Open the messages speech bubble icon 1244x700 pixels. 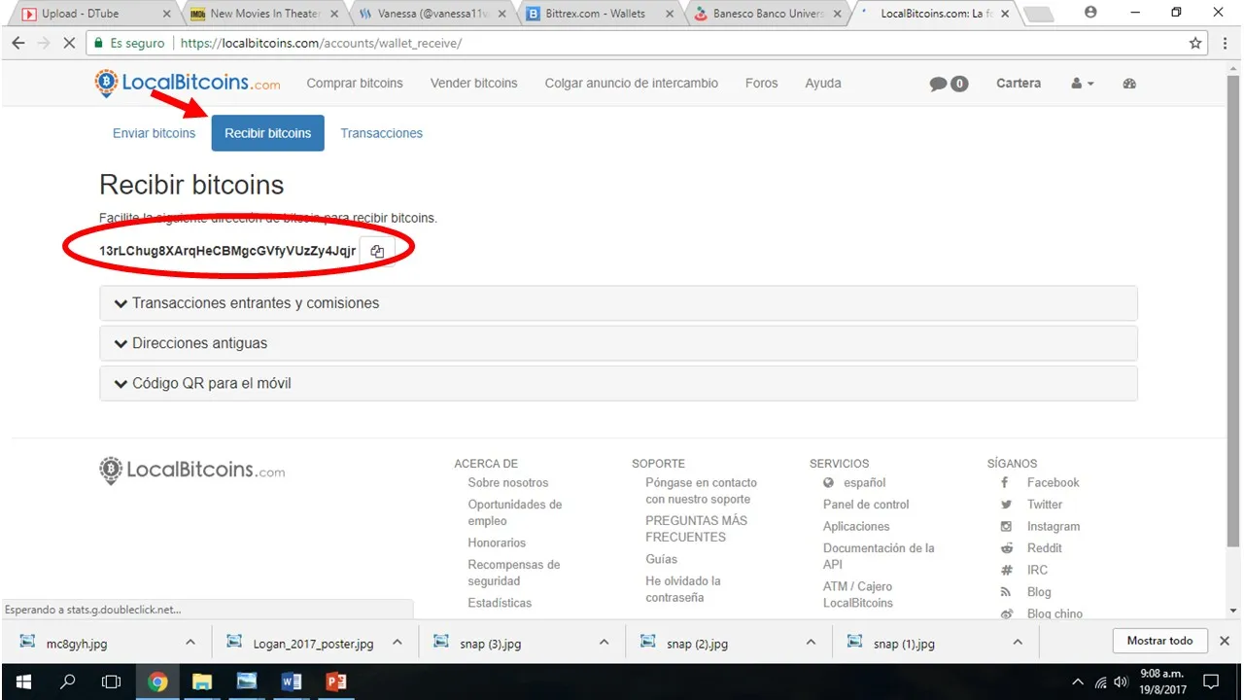[x=938, y=84]
